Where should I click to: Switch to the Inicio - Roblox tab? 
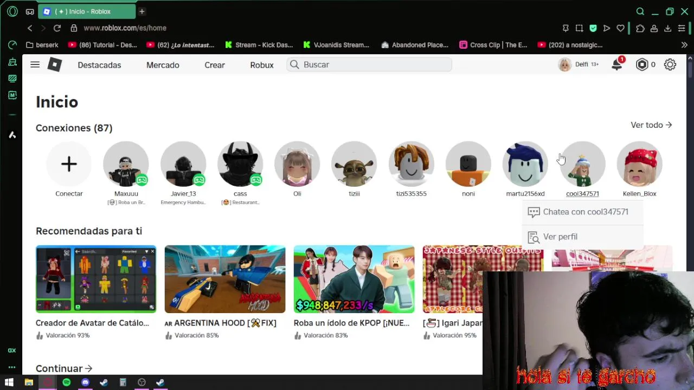[87, 11]
